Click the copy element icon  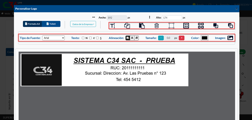127,26
